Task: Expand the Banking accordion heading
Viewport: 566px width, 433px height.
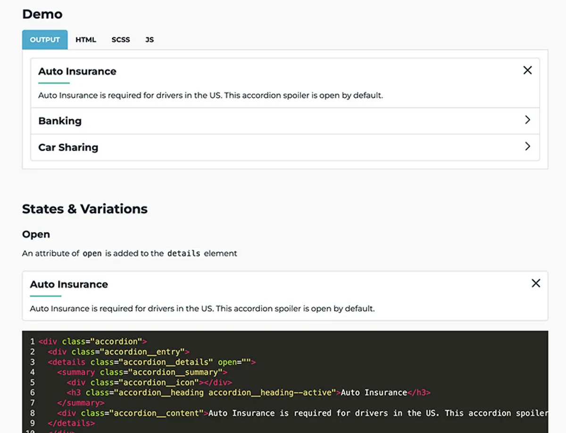Action: pos(60,121)
